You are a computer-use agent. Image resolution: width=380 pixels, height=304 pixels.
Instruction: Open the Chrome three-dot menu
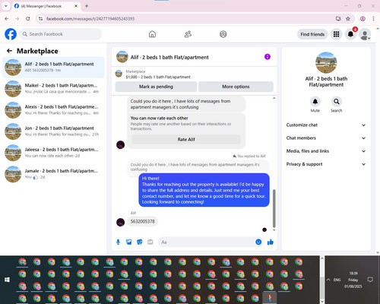click(373, 18)
